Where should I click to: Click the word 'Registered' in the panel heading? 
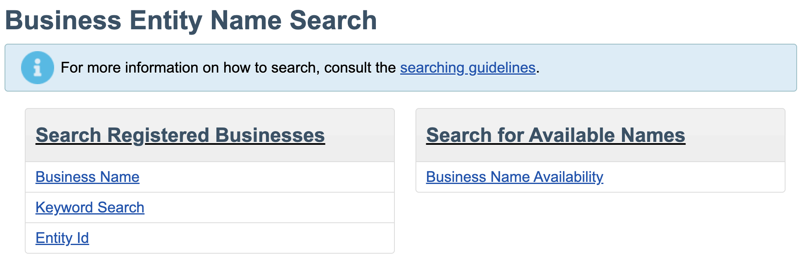coord(158,135)
